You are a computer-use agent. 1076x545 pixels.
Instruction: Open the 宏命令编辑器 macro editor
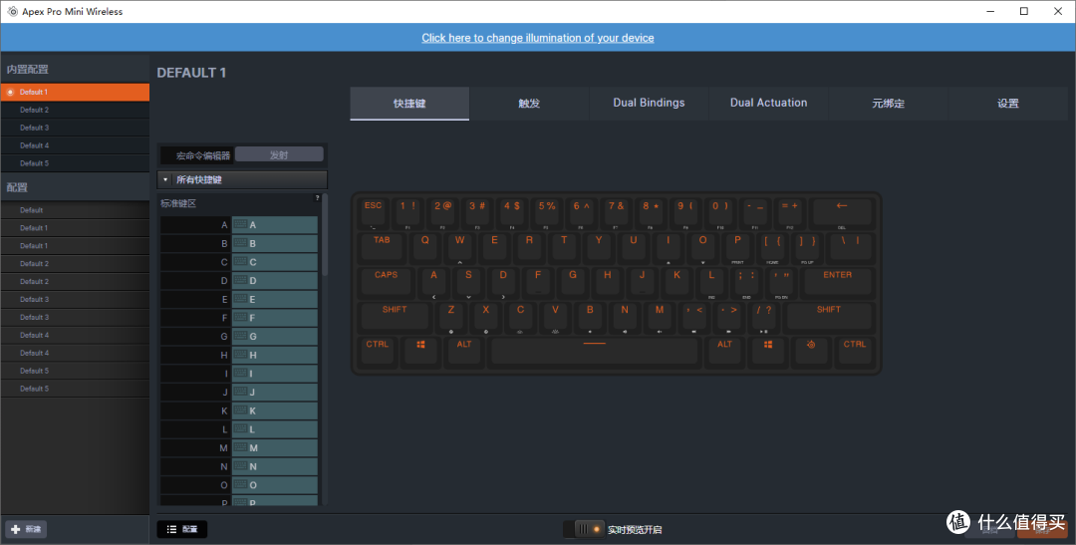pyautogui.click(x=197, y=155)
